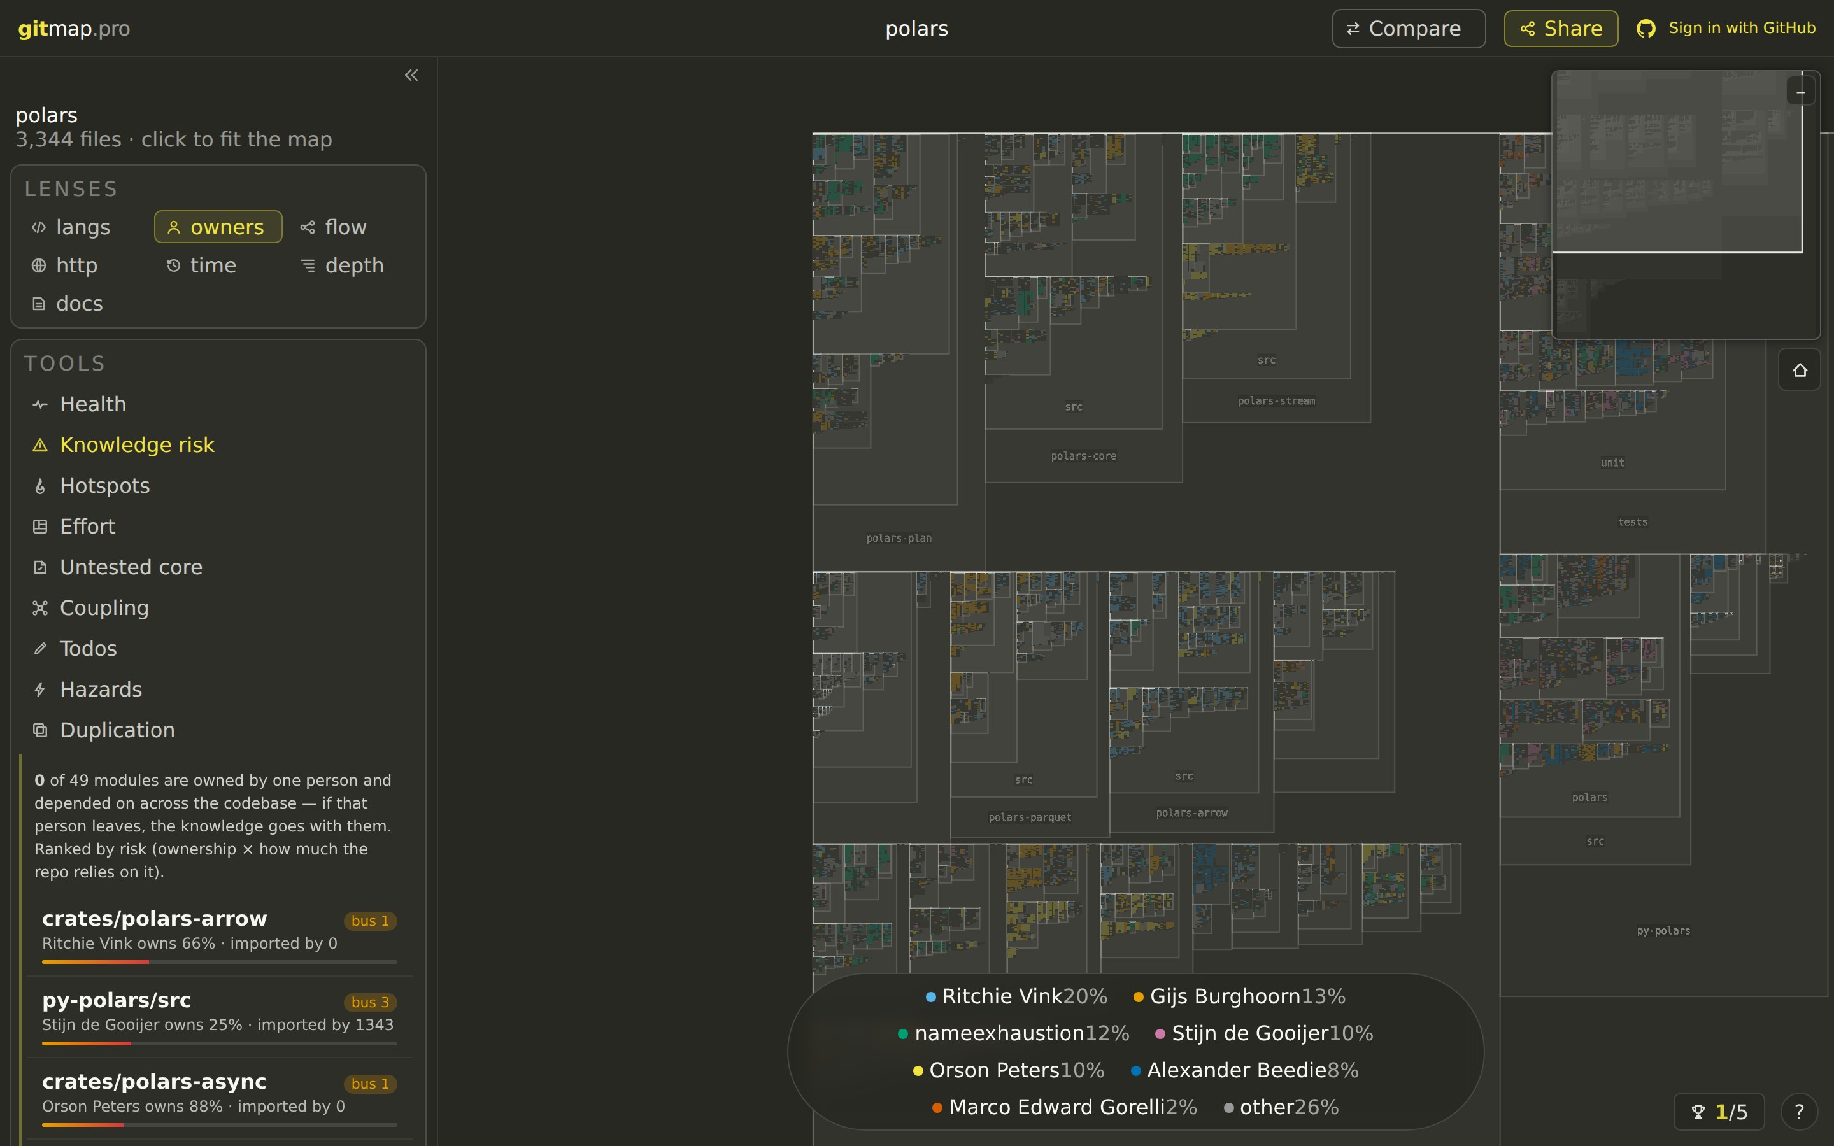Select the Effort tool

(218, 526)
